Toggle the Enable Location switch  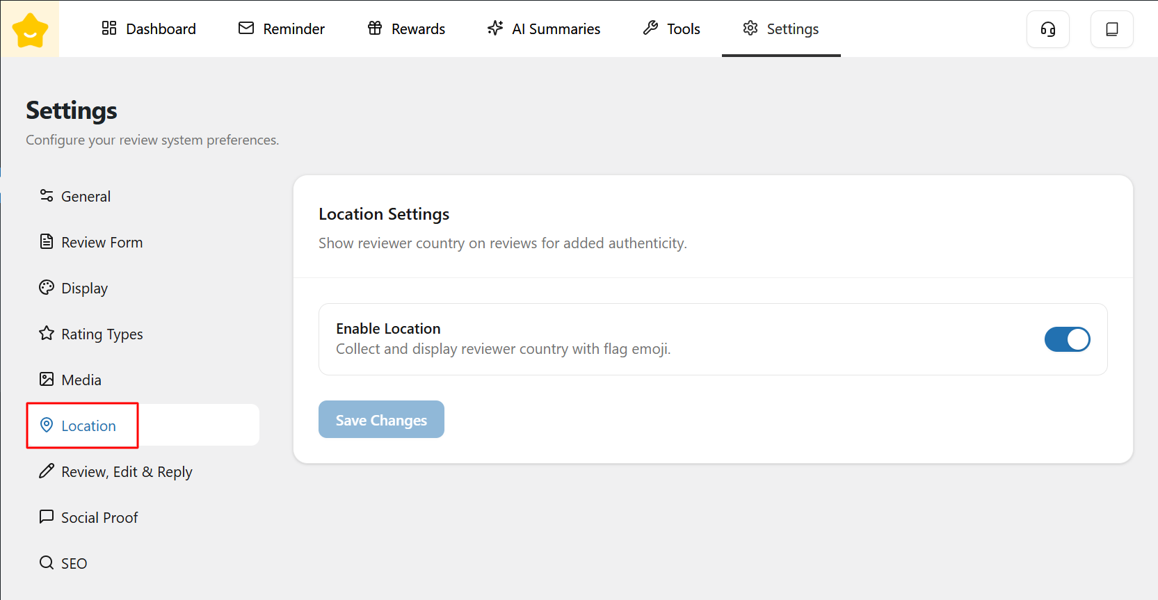[1067, 339]
